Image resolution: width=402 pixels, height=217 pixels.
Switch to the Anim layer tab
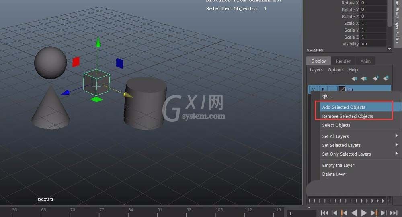365,61
